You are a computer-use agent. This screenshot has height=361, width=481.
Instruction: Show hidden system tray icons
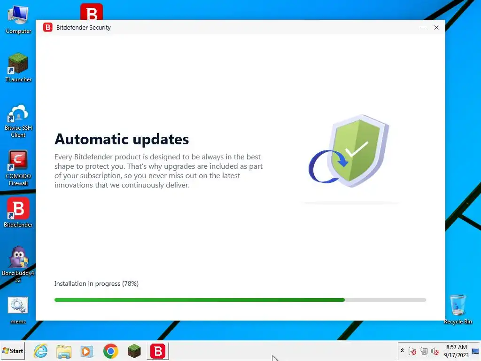402,351
